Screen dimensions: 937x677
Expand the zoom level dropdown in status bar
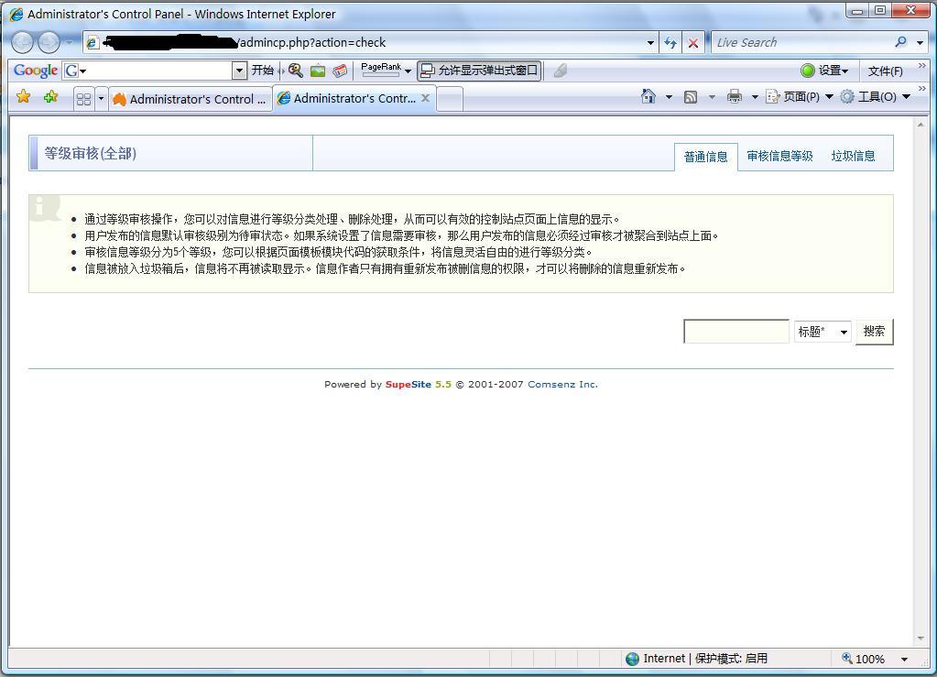click(904, 659)
